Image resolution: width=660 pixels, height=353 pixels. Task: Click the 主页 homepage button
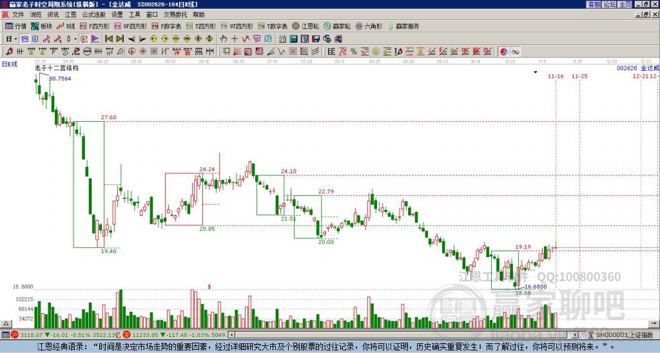625,5
